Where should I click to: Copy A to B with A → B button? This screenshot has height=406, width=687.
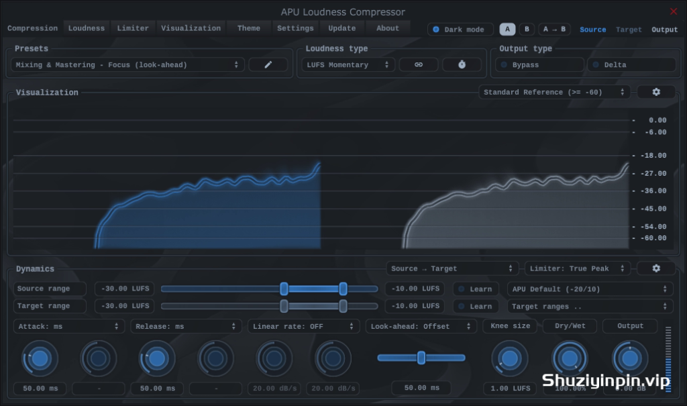pos(554,30)
